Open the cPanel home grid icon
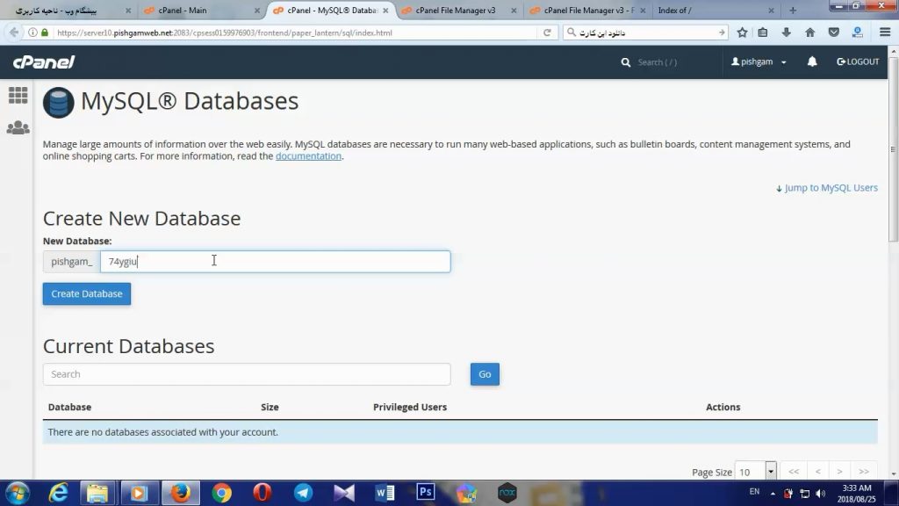Viewport: 899px width, 506px height. pos(18,95)
